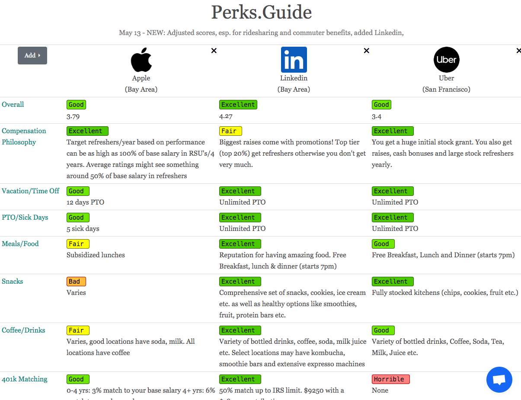Click the Fair badge under LinkedIn's Compensation Philosophy
This screenshot has height=400, width=521.
(230, 131)
